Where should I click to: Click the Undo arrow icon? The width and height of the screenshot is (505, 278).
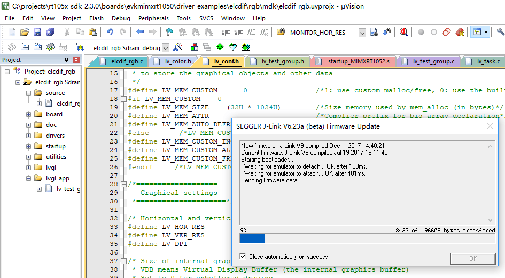(x=110, y=32)
